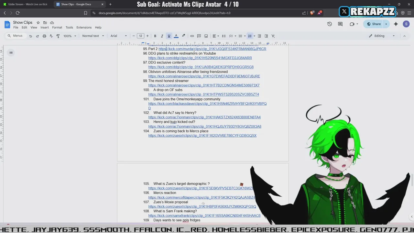Pick highlight color marker

(x=183, y=36)
